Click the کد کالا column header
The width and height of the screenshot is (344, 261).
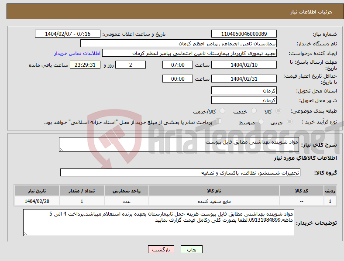(x=302, y=191)
